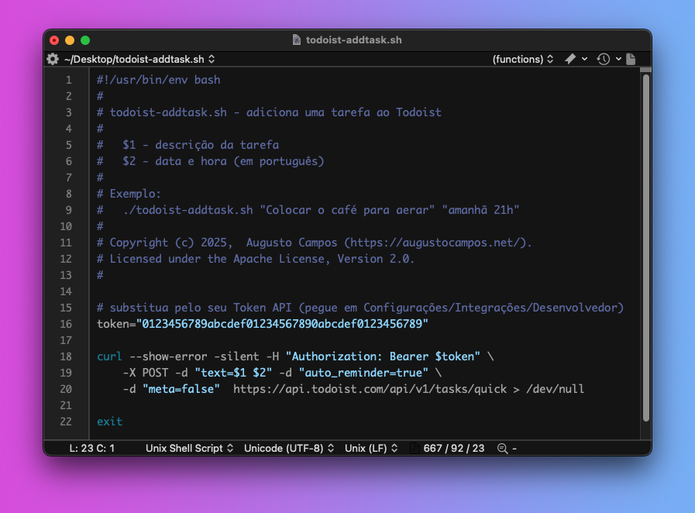Close the window with the red button
Image resolution: width=695 pixels, height=513 pixels.
click(54, 40)
